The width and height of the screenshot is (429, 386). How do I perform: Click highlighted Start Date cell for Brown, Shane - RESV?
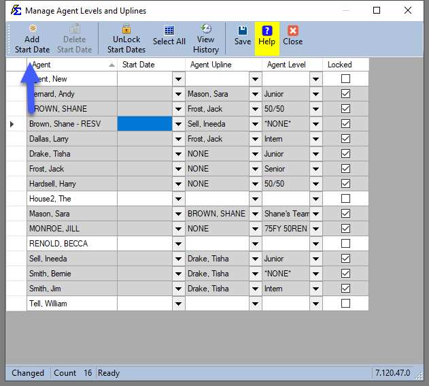pyautogui.click(x=145, y=124)
